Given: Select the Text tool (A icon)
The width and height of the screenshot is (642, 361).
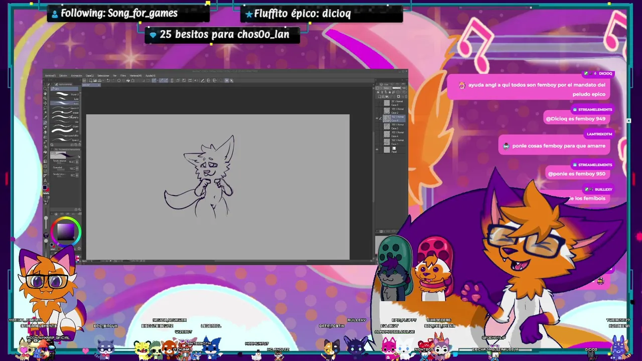Looking at the screenshot, I should (45, 181).
